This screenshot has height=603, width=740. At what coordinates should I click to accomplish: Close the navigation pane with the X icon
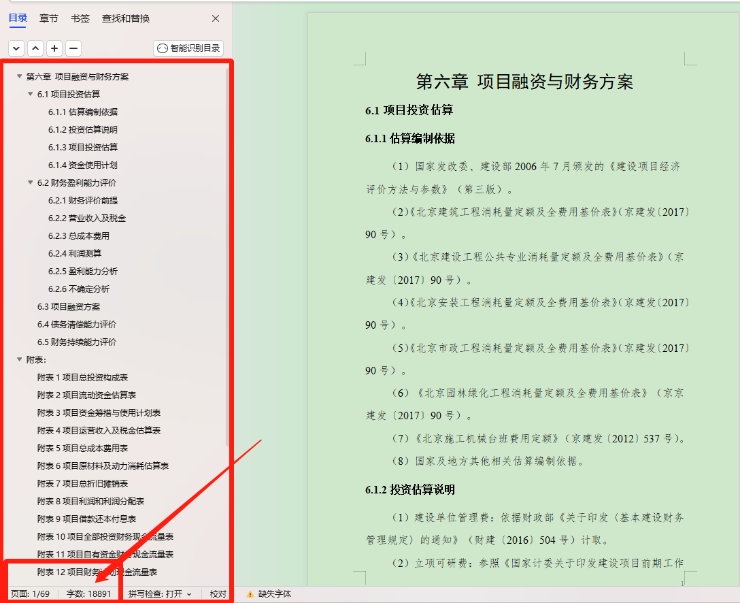tap(215, 18)
